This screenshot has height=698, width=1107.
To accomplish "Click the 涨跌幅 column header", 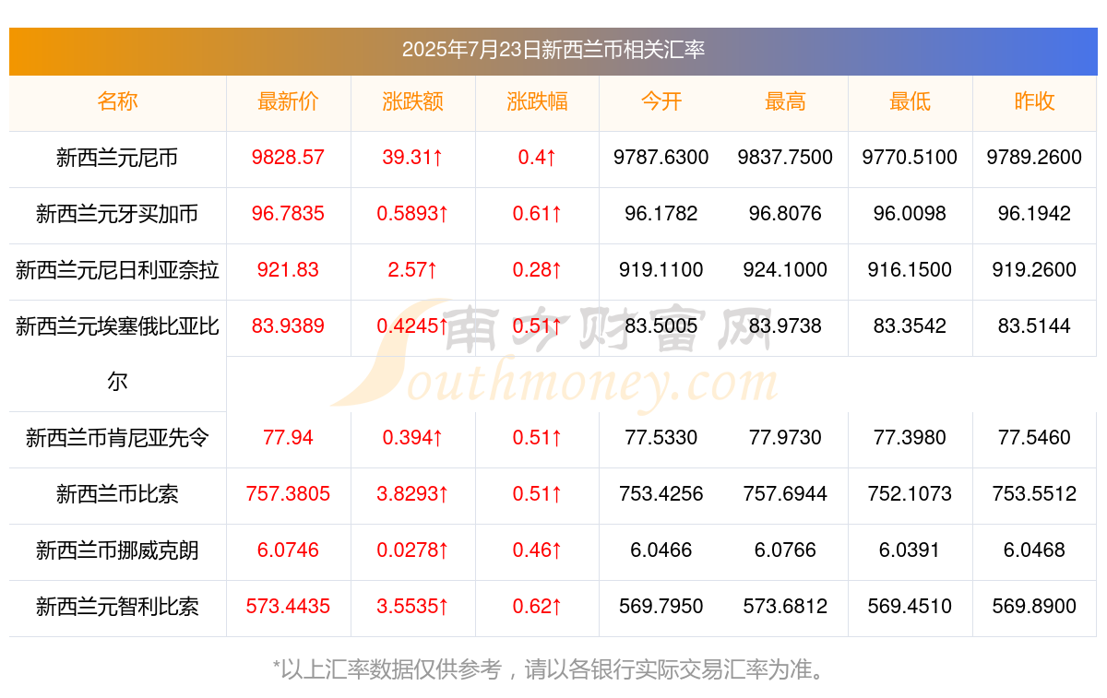I will pos(537,101).
